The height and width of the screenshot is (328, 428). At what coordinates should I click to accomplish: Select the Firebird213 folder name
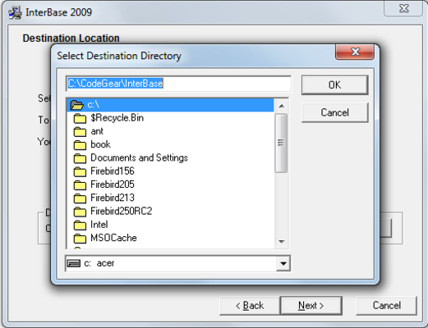point(113,198)
